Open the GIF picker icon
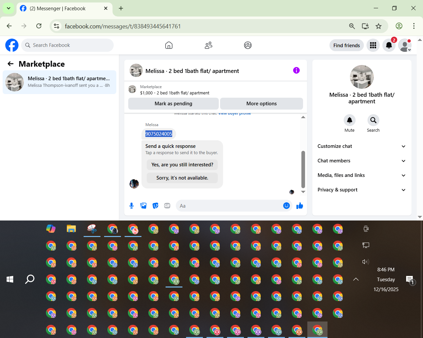The height and width of the screenshot is (338, 423). (x=167, y=206)
